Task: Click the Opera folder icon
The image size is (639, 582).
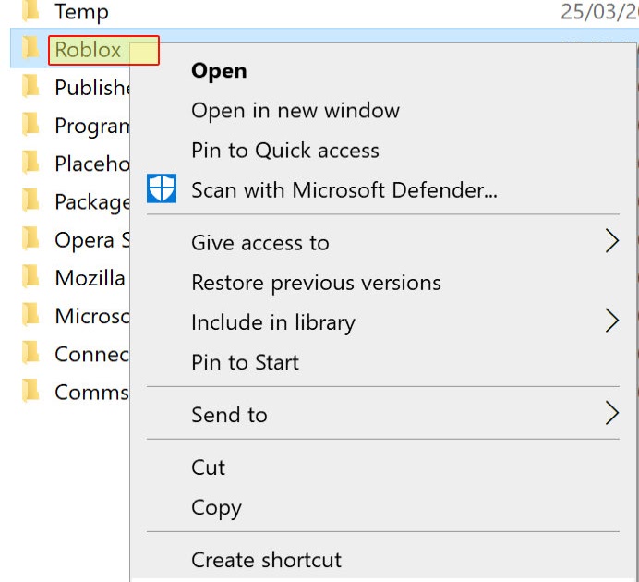Action: pyautogui.click(x=30, y=238)
